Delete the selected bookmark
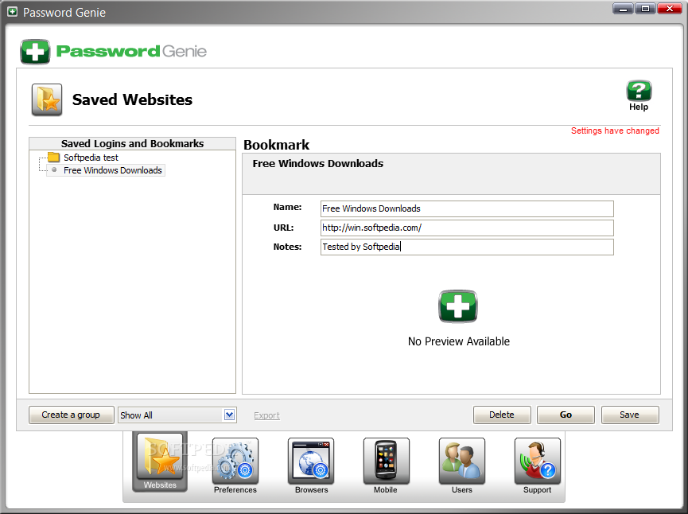Viewport: 688px width, 514px height. click(502, 415)
